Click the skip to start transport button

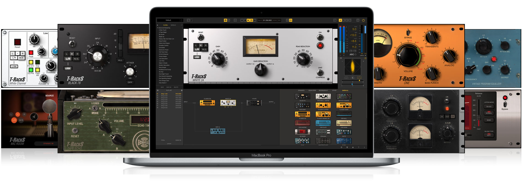click(x=242, y=20)
